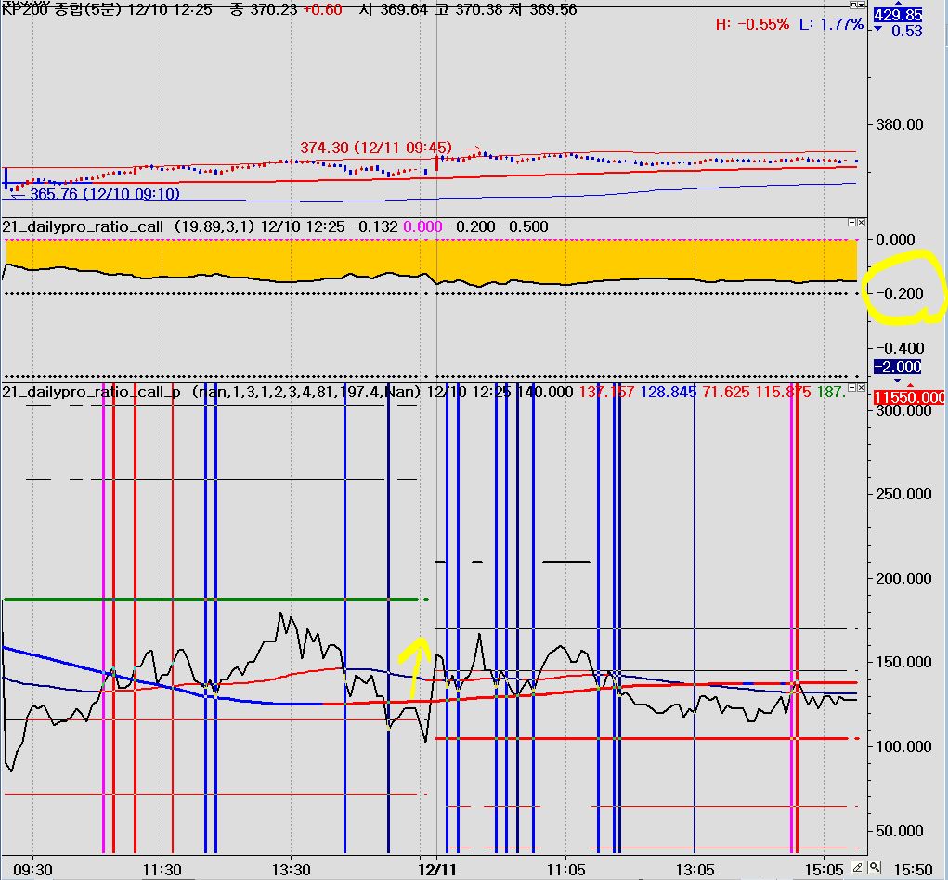The height and width of the screenshot is (880, 948).
Task: Click the 11:05 time axis label
Action: 565,870
